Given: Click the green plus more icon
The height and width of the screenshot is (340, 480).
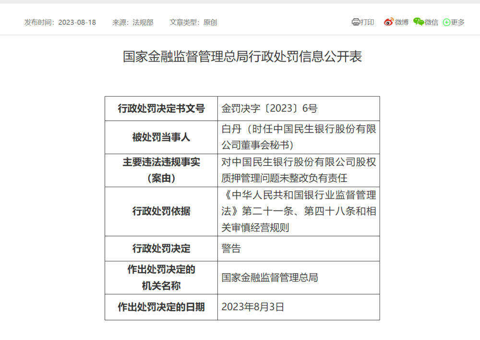Looking at the screenshot, I should pos(446,22).
